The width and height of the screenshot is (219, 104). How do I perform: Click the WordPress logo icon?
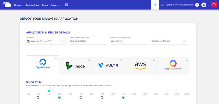coord(28,41)
